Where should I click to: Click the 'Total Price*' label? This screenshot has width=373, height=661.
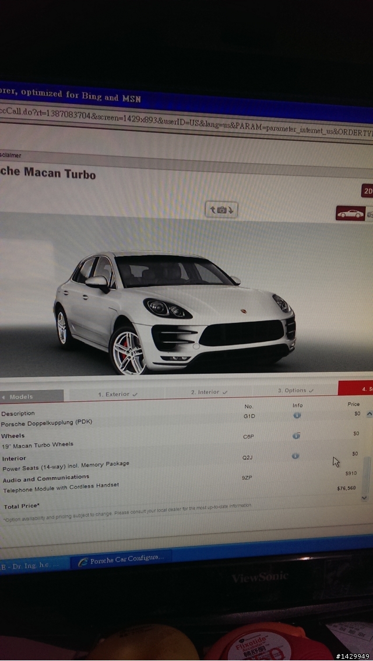[22, 506]
